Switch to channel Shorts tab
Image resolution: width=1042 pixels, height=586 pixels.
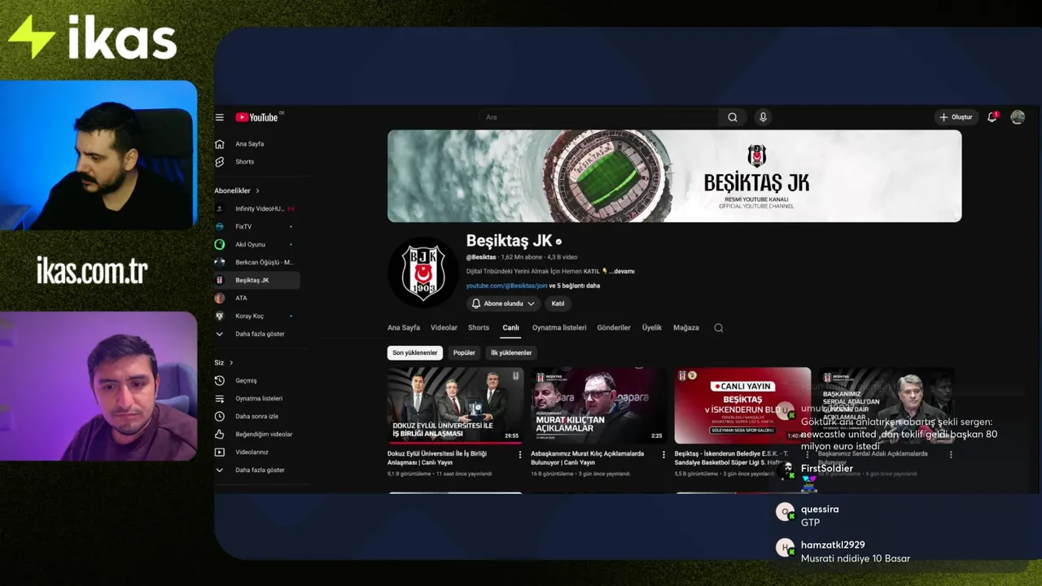[479, 328]
